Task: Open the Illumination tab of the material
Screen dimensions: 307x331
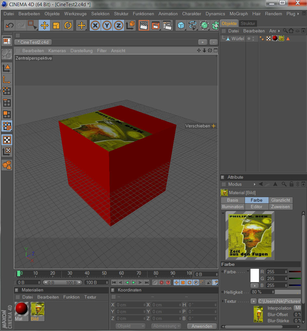Action: (x=233, y=207)
